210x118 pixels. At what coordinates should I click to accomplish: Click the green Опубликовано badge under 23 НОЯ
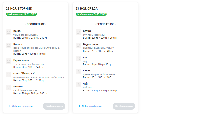click(x=91, y=14)
